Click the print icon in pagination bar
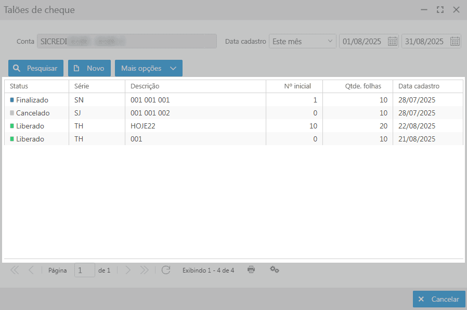The width and height of the screenshot is (467, 310). coord(251,269)
